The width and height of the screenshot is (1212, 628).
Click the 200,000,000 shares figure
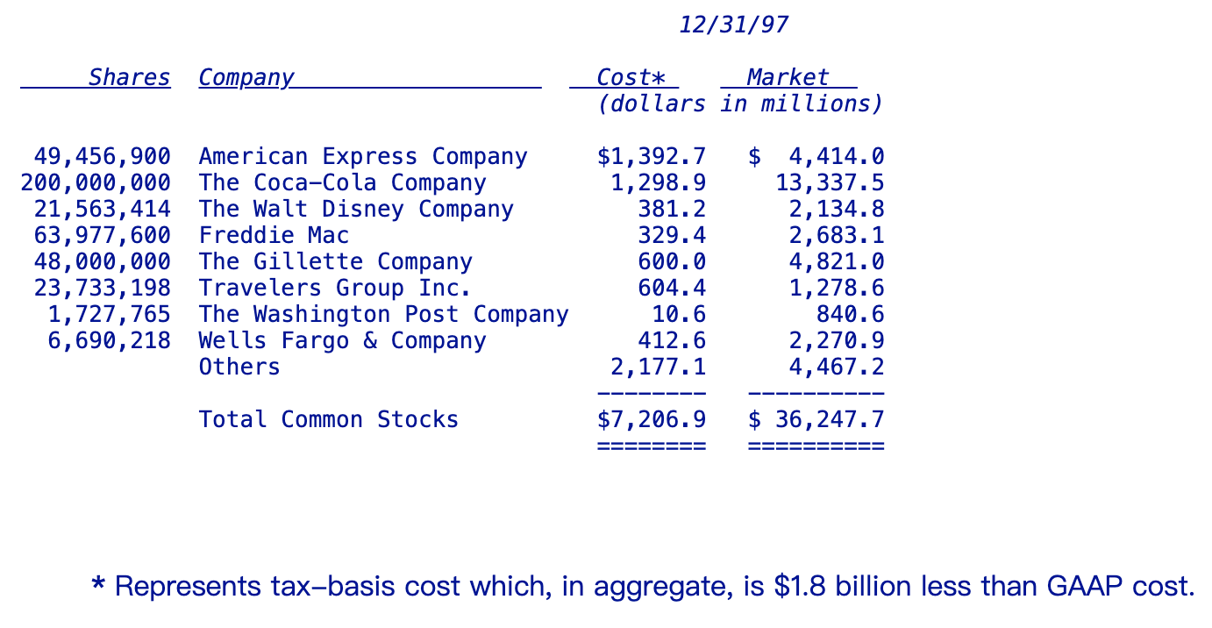(x=96, y=183)
